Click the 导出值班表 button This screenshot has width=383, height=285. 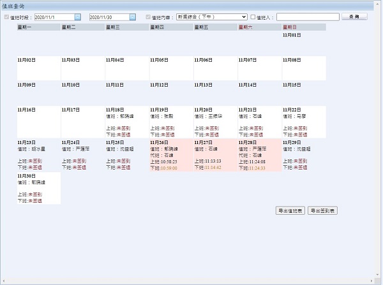290,210
